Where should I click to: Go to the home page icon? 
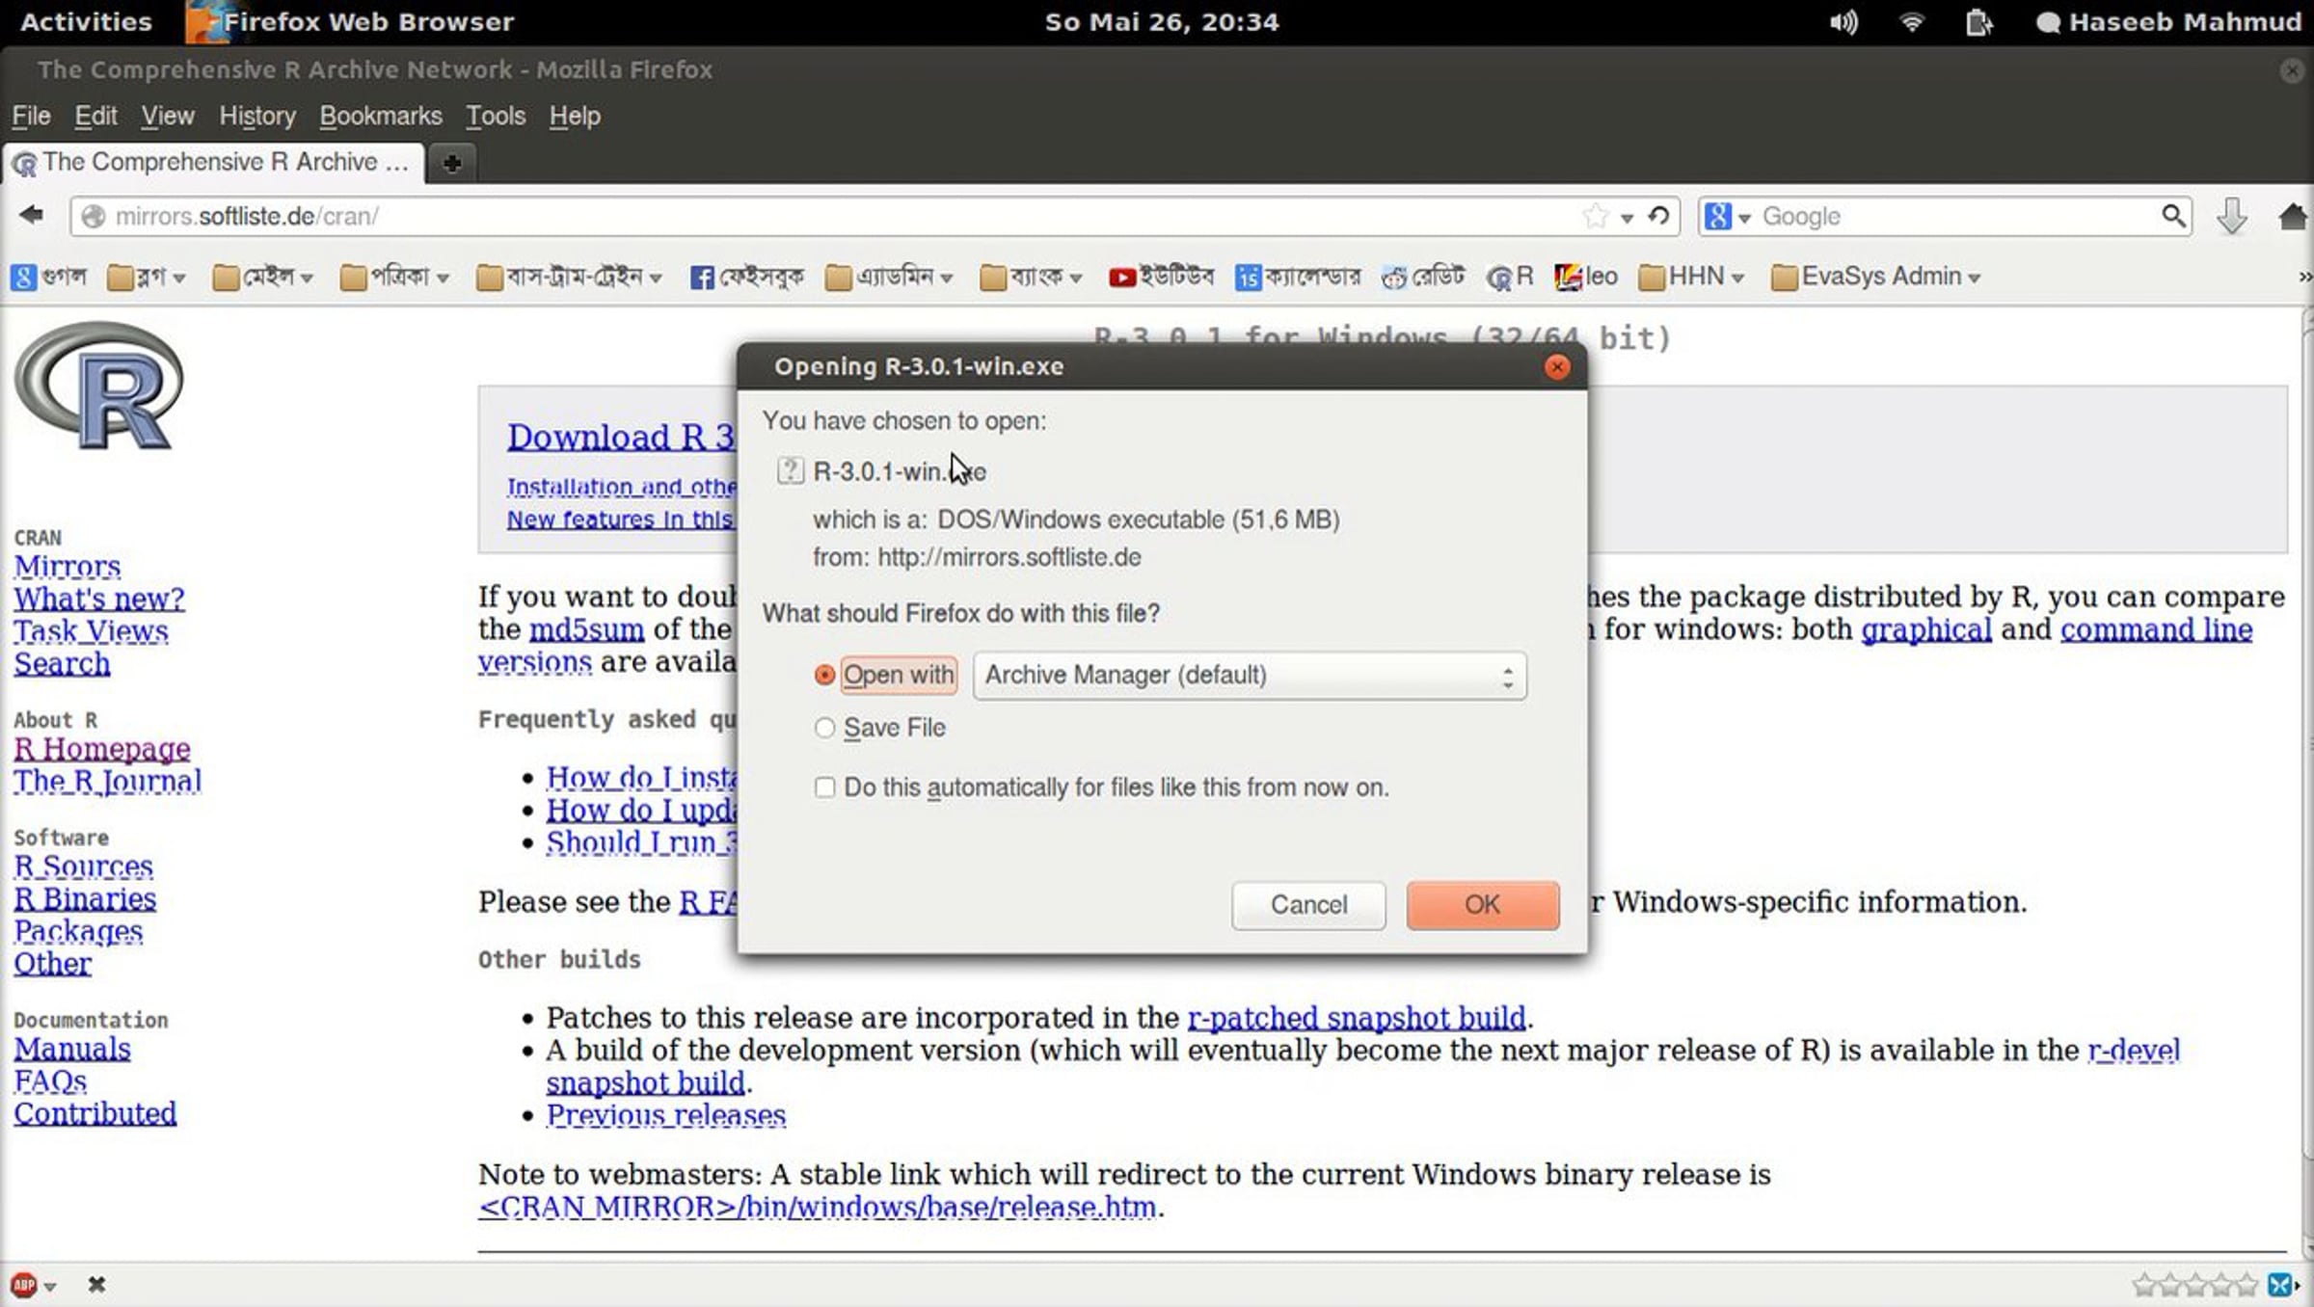click(2294, 216)
